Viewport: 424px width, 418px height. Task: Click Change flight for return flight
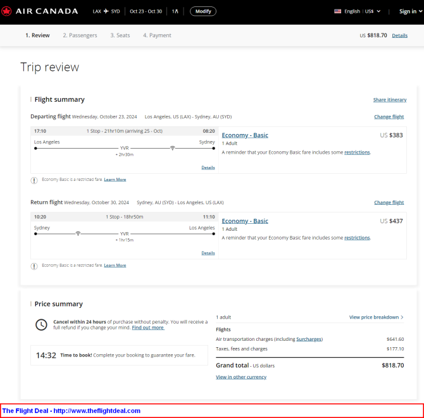coord(389,202)
